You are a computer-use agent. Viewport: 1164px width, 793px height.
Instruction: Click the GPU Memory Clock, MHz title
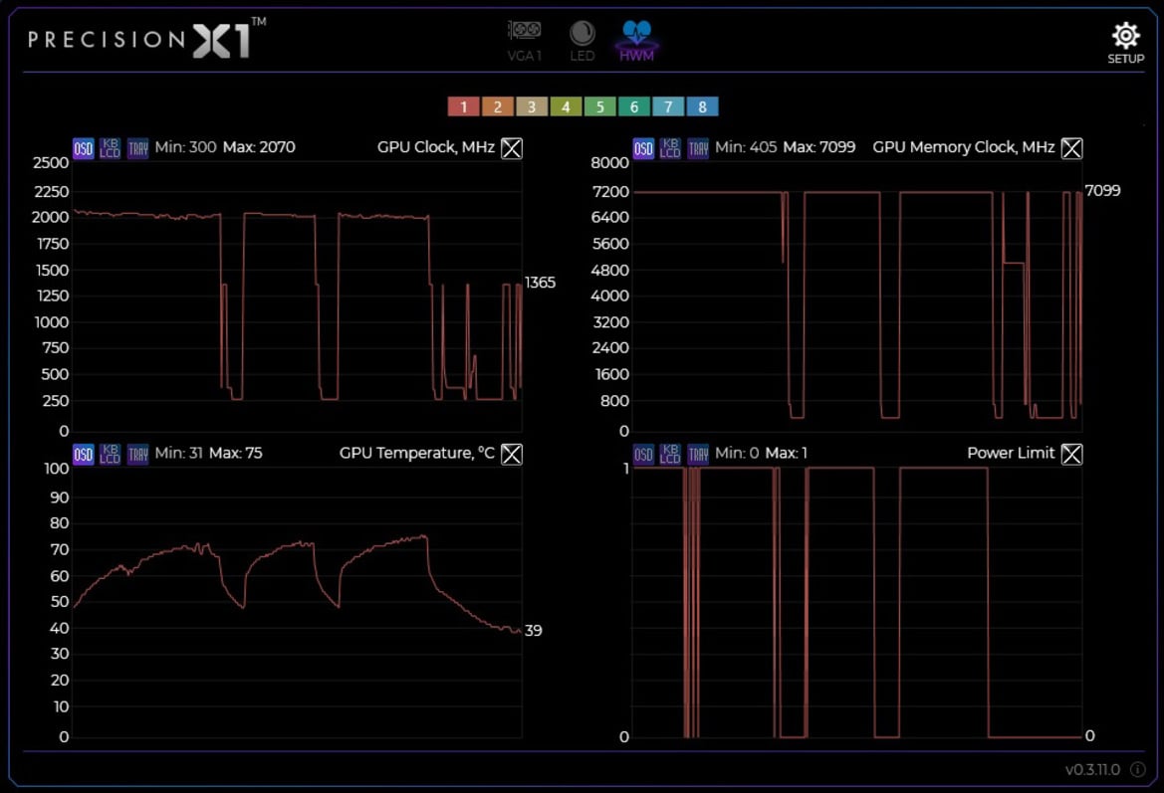(964, 147)
